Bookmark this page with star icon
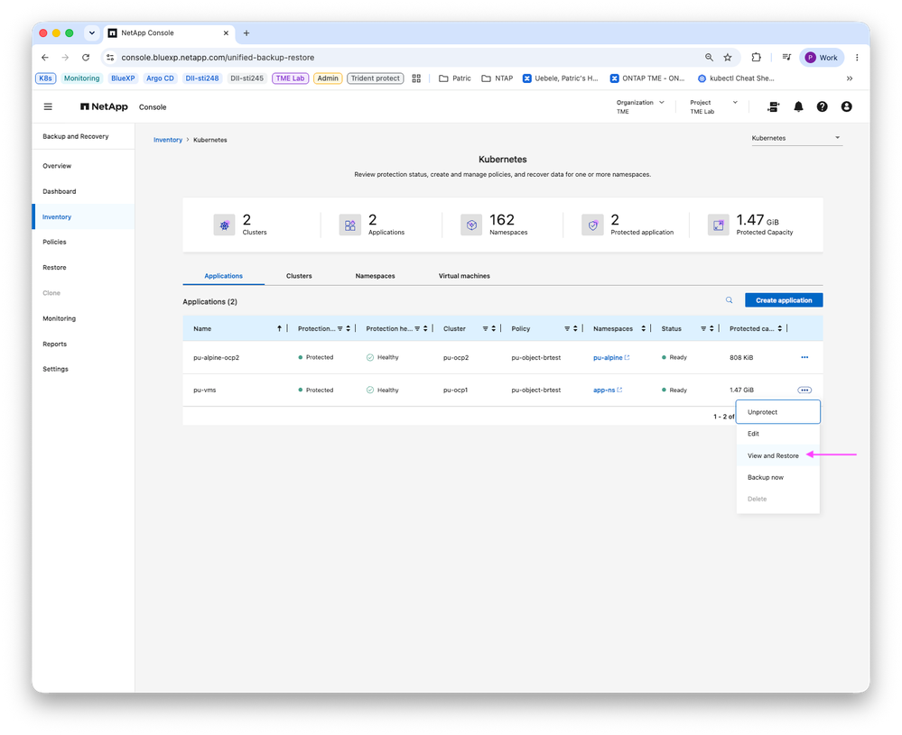 (x=728, y=58)
